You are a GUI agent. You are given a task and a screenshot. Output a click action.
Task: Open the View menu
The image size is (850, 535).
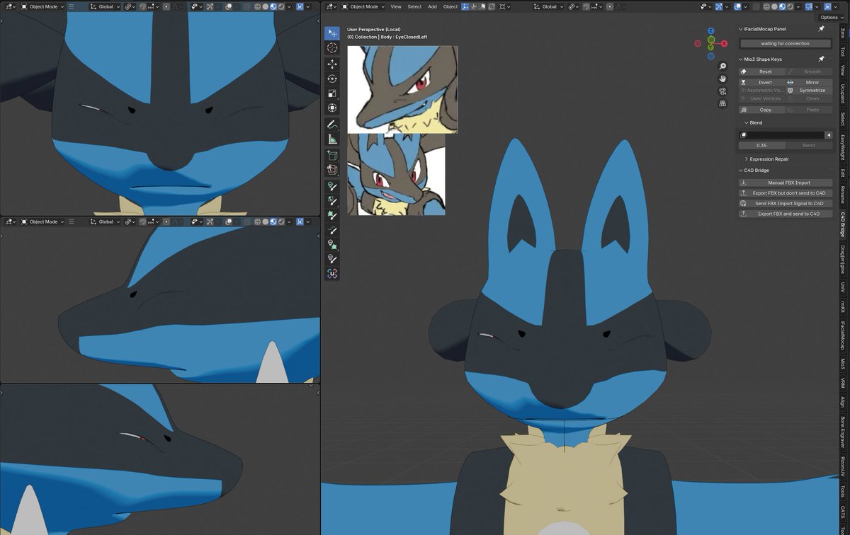pyautogui.click(x=396, y=6)
